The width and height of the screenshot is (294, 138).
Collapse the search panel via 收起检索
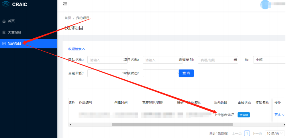(x=77, y=49)
